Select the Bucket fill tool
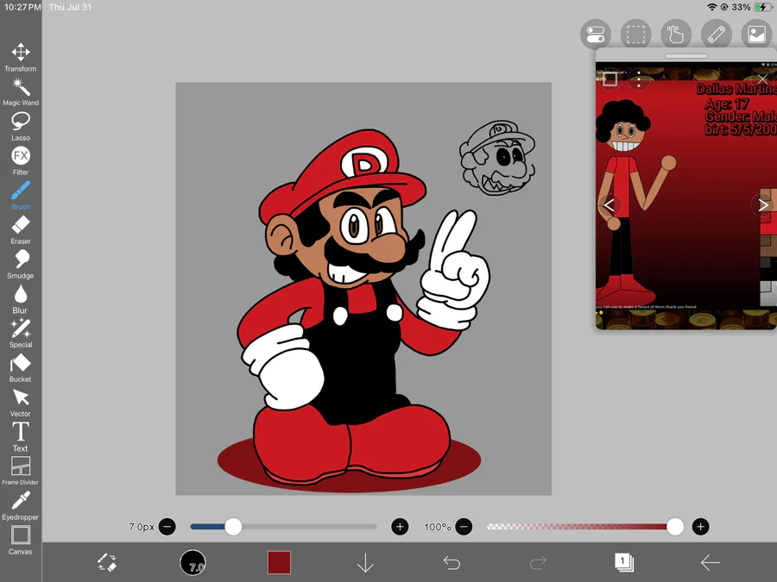Image resolution: width=777 pixels, height=582 pixels. click(x=21, y=369)
